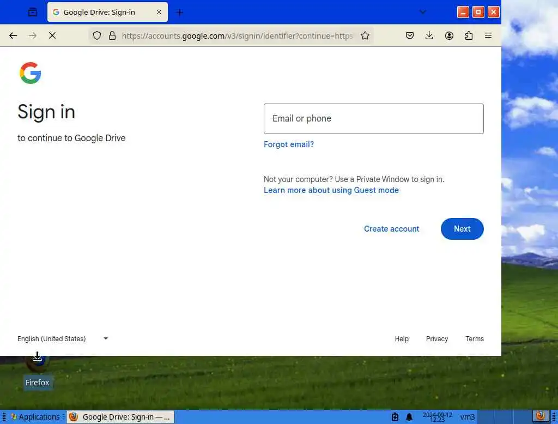Maximize the Firefox window
Image resolution: width=558 pixels, height=424 pixels.
coord(478,13)
